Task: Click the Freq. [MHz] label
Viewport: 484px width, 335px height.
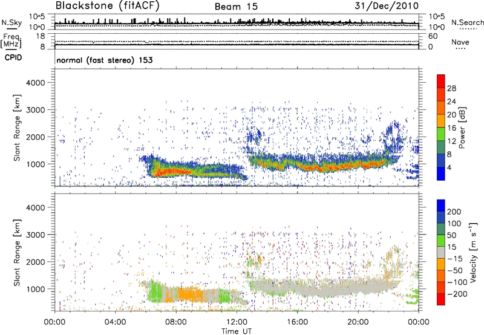Action: point(11,41)
